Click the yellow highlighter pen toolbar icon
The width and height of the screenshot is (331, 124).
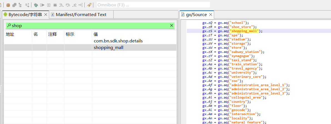[x=89, y=5]
